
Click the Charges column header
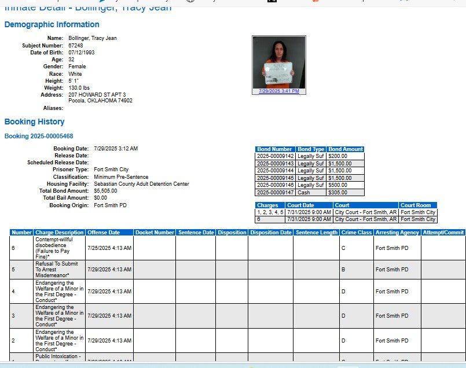click(x=270, y=205)
